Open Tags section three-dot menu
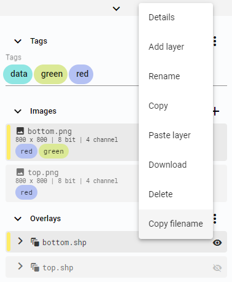 pyautogui.click(x=215, y=41)
